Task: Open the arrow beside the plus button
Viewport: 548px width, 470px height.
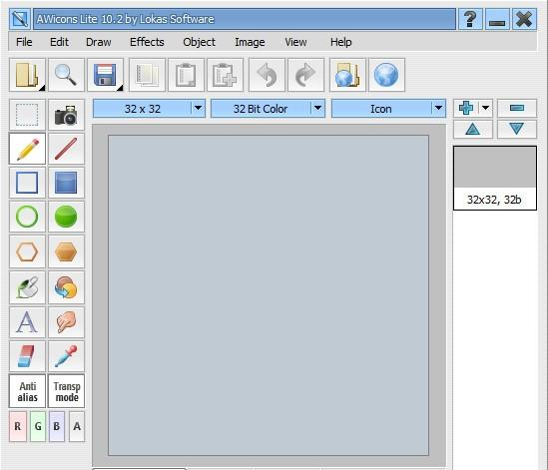Action: pyautogui.click(x=485, y=108)
